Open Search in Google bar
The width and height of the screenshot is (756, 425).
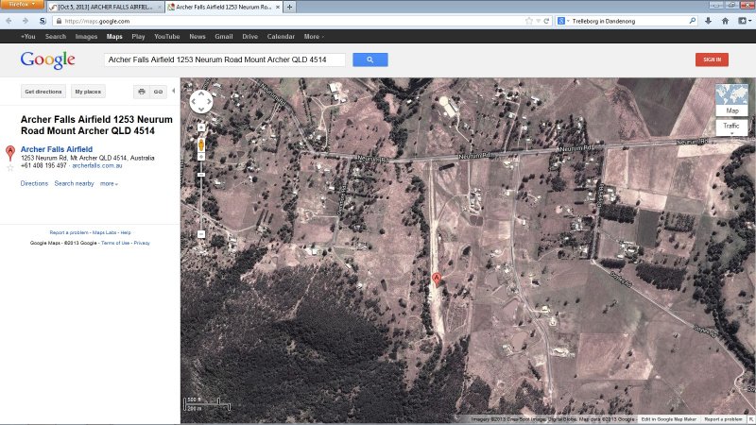(56, 37)
